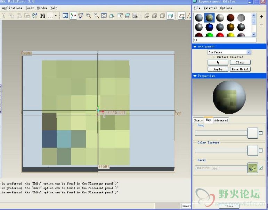Uncheck the Decal checkbox
Screen dimensions: 268x210
pyautogui.click(x=261, y=168)
